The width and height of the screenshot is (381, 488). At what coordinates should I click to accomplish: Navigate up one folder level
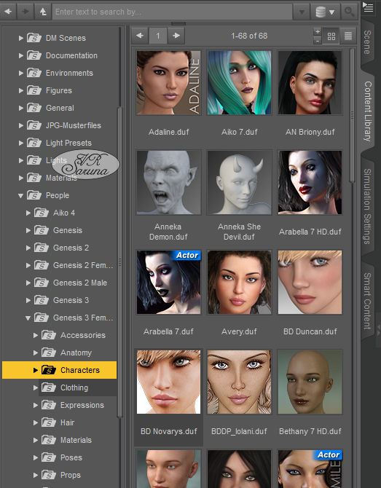[x=43, y=12]
